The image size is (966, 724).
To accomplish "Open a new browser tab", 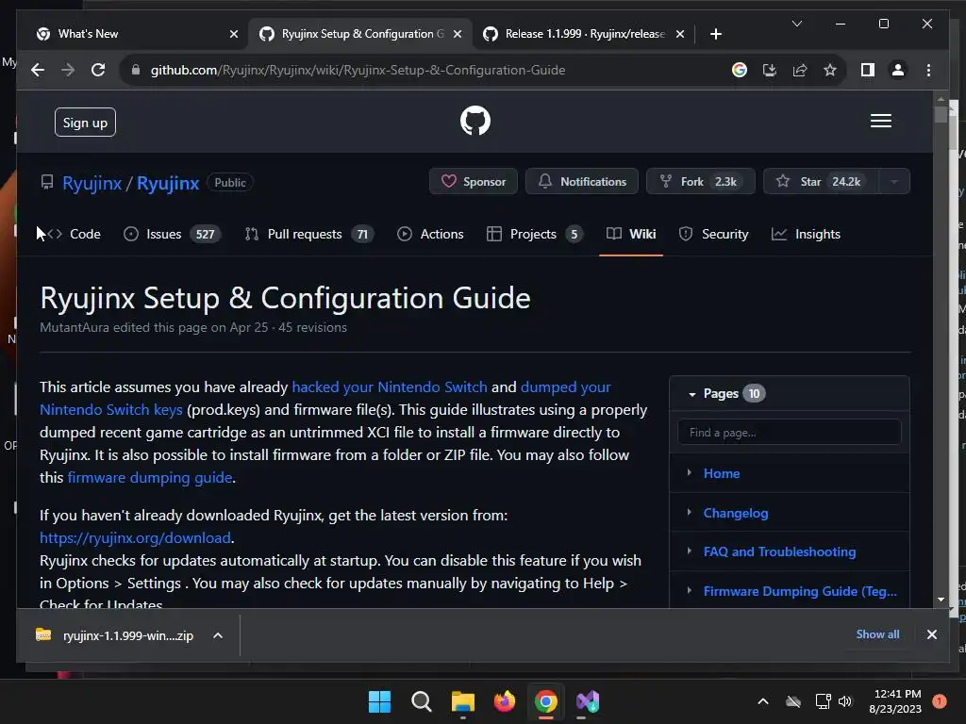I will [x=715, y=34].
